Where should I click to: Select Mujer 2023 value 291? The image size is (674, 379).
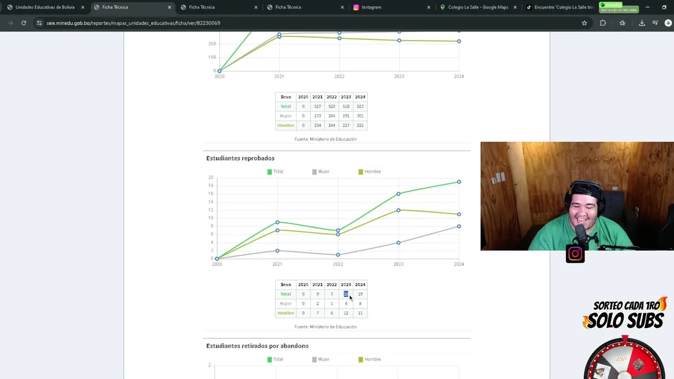(345, 116)
